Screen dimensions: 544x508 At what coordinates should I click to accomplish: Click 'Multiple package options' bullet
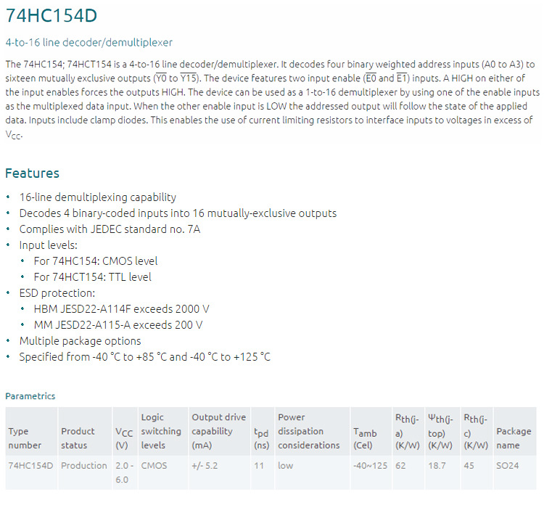[x=80, y=341]
